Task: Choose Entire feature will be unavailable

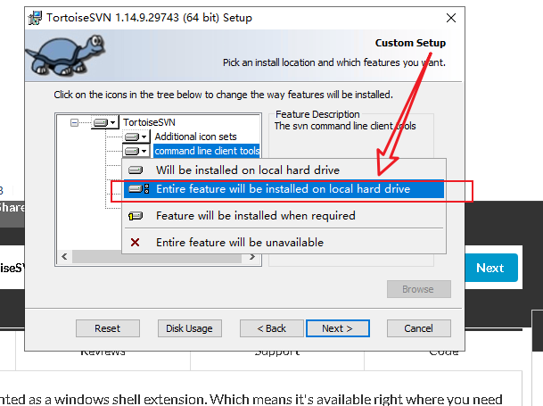Action: click(x=284, y=243)
